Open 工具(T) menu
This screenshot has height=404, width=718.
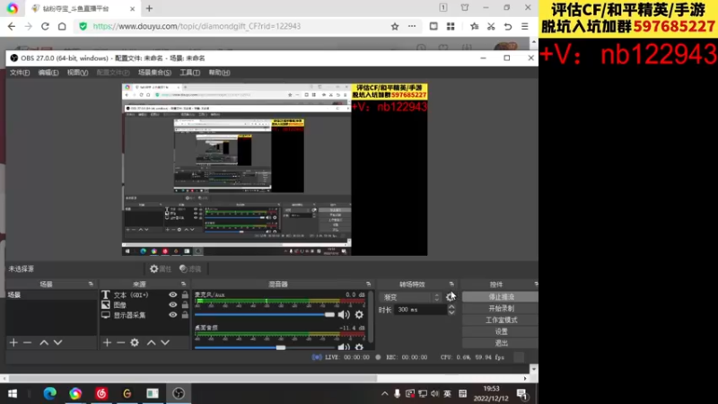(189, 73)
